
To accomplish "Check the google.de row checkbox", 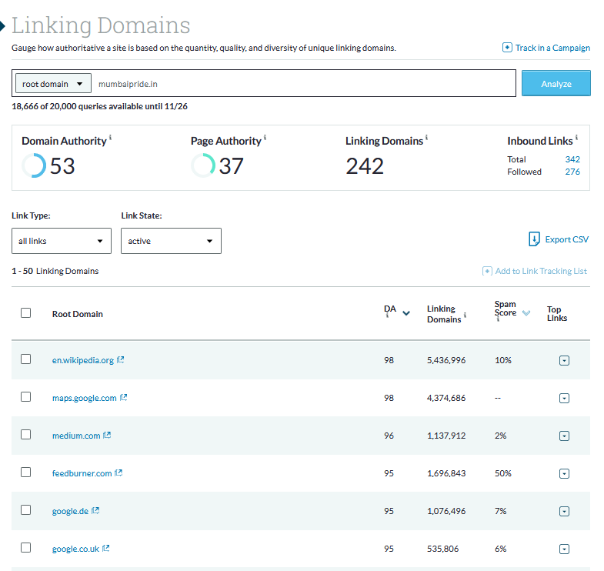I will coord(26,510).
